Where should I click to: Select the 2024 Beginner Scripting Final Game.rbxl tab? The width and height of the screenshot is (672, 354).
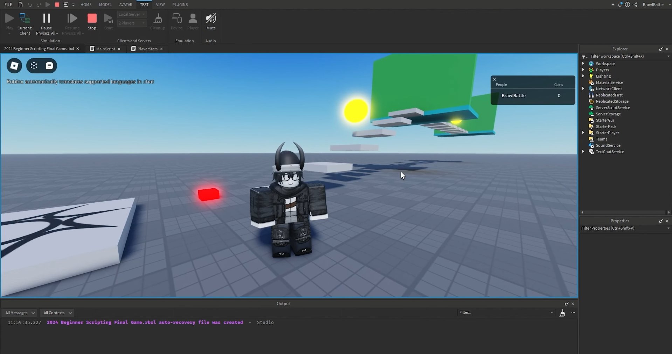pos(39,49)
